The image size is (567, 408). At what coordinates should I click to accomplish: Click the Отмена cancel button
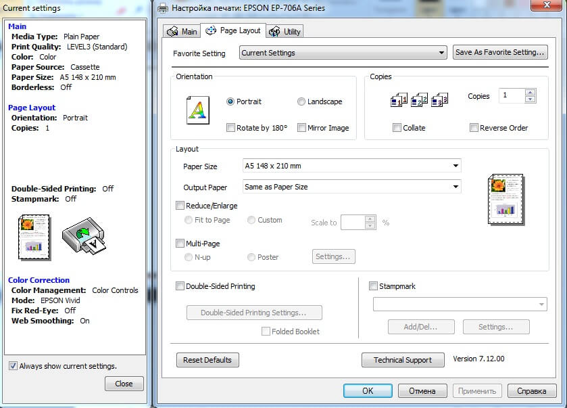(x=422, y=391)
